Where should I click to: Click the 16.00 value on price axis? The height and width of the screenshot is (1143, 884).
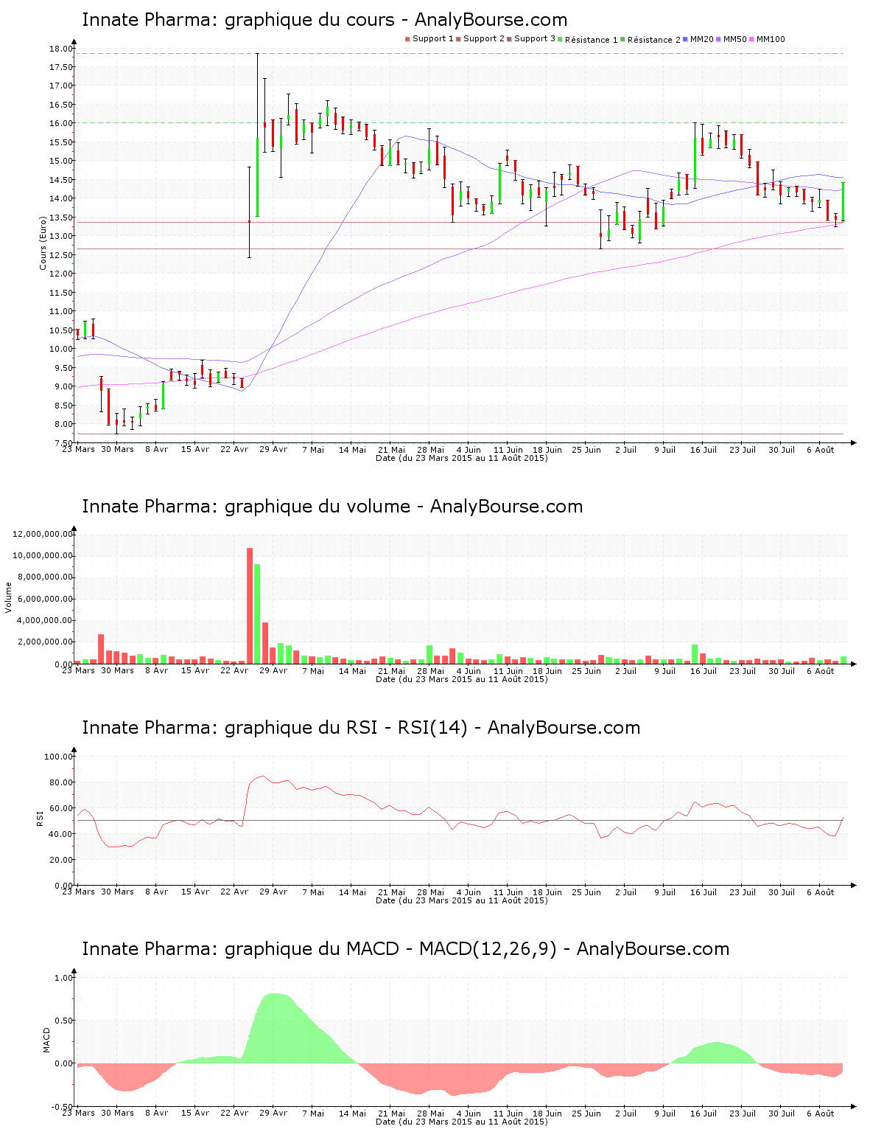tap(62, 123)
